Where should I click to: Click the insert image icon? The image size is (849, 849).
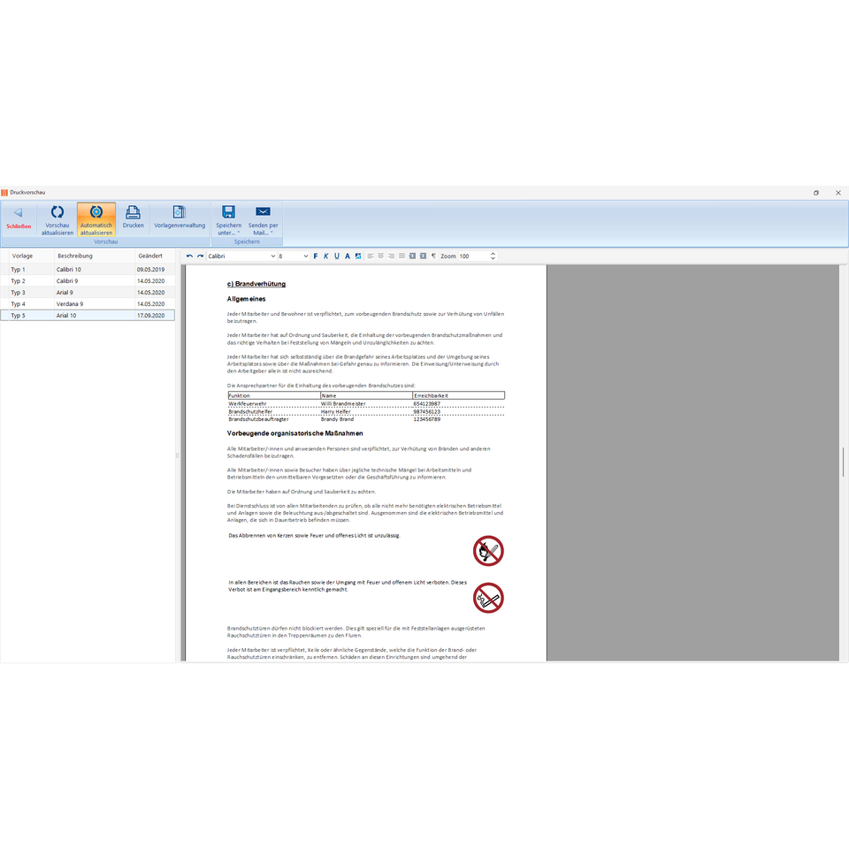pos(358,256)
